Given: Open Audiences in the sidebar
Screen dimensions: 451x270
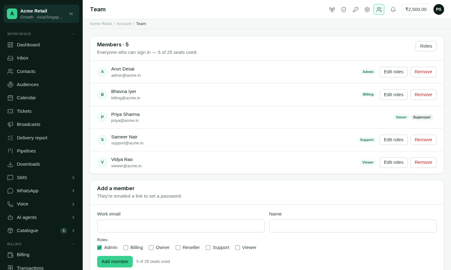Looking at the screenshot, I should 41,85.
